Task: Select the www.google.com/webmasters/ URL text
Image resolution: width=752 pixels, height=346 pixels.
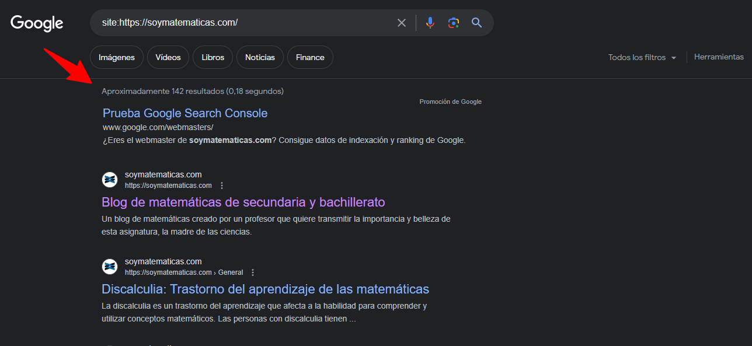Action: pos(158,127)
